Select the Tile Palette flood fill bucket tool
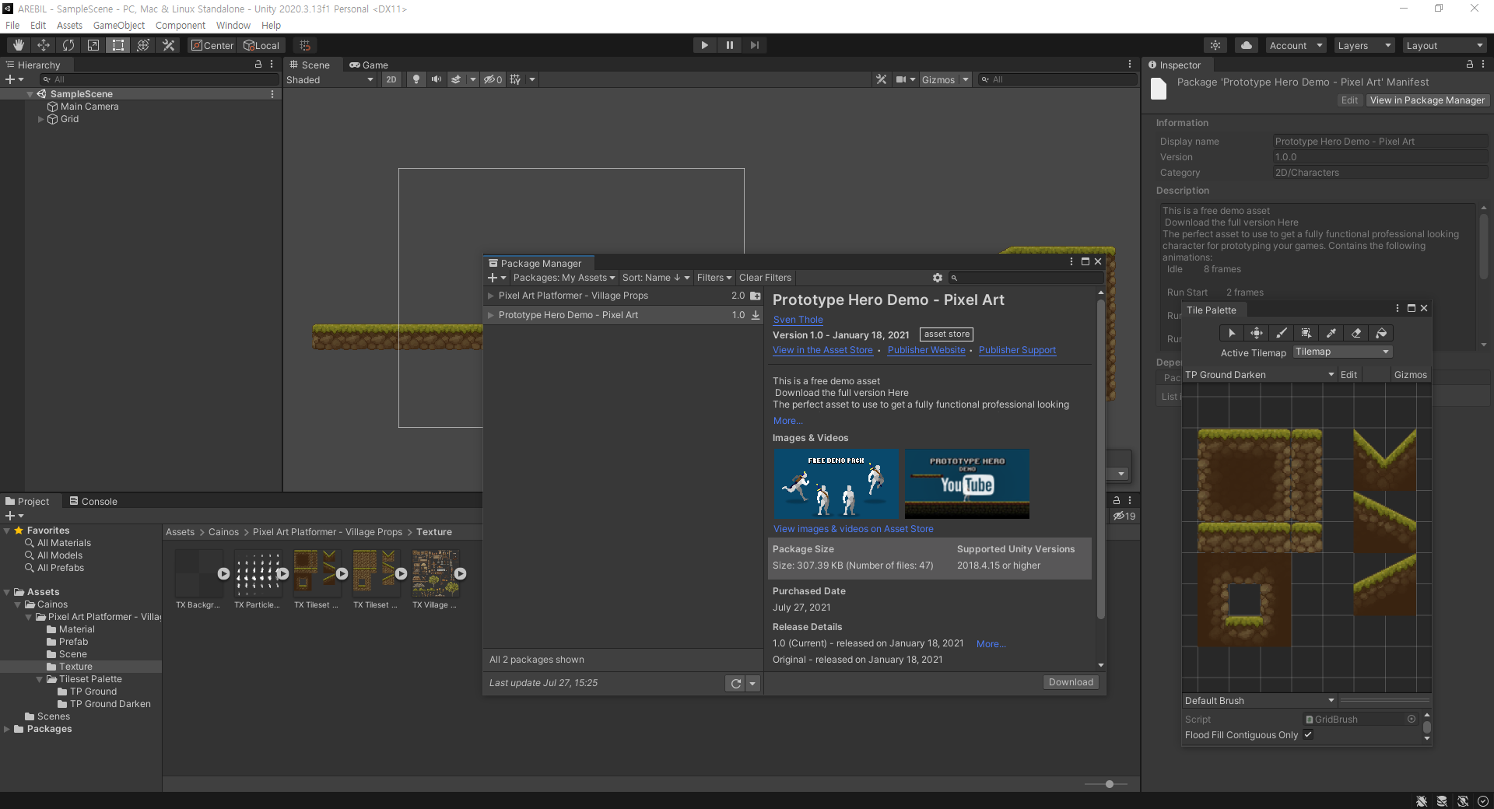This screenshot has height=809, width=1494. tap(1381, 333)
